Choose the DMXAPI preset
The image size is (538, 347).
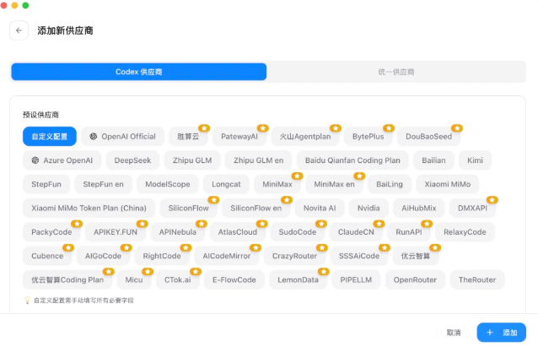472,209
